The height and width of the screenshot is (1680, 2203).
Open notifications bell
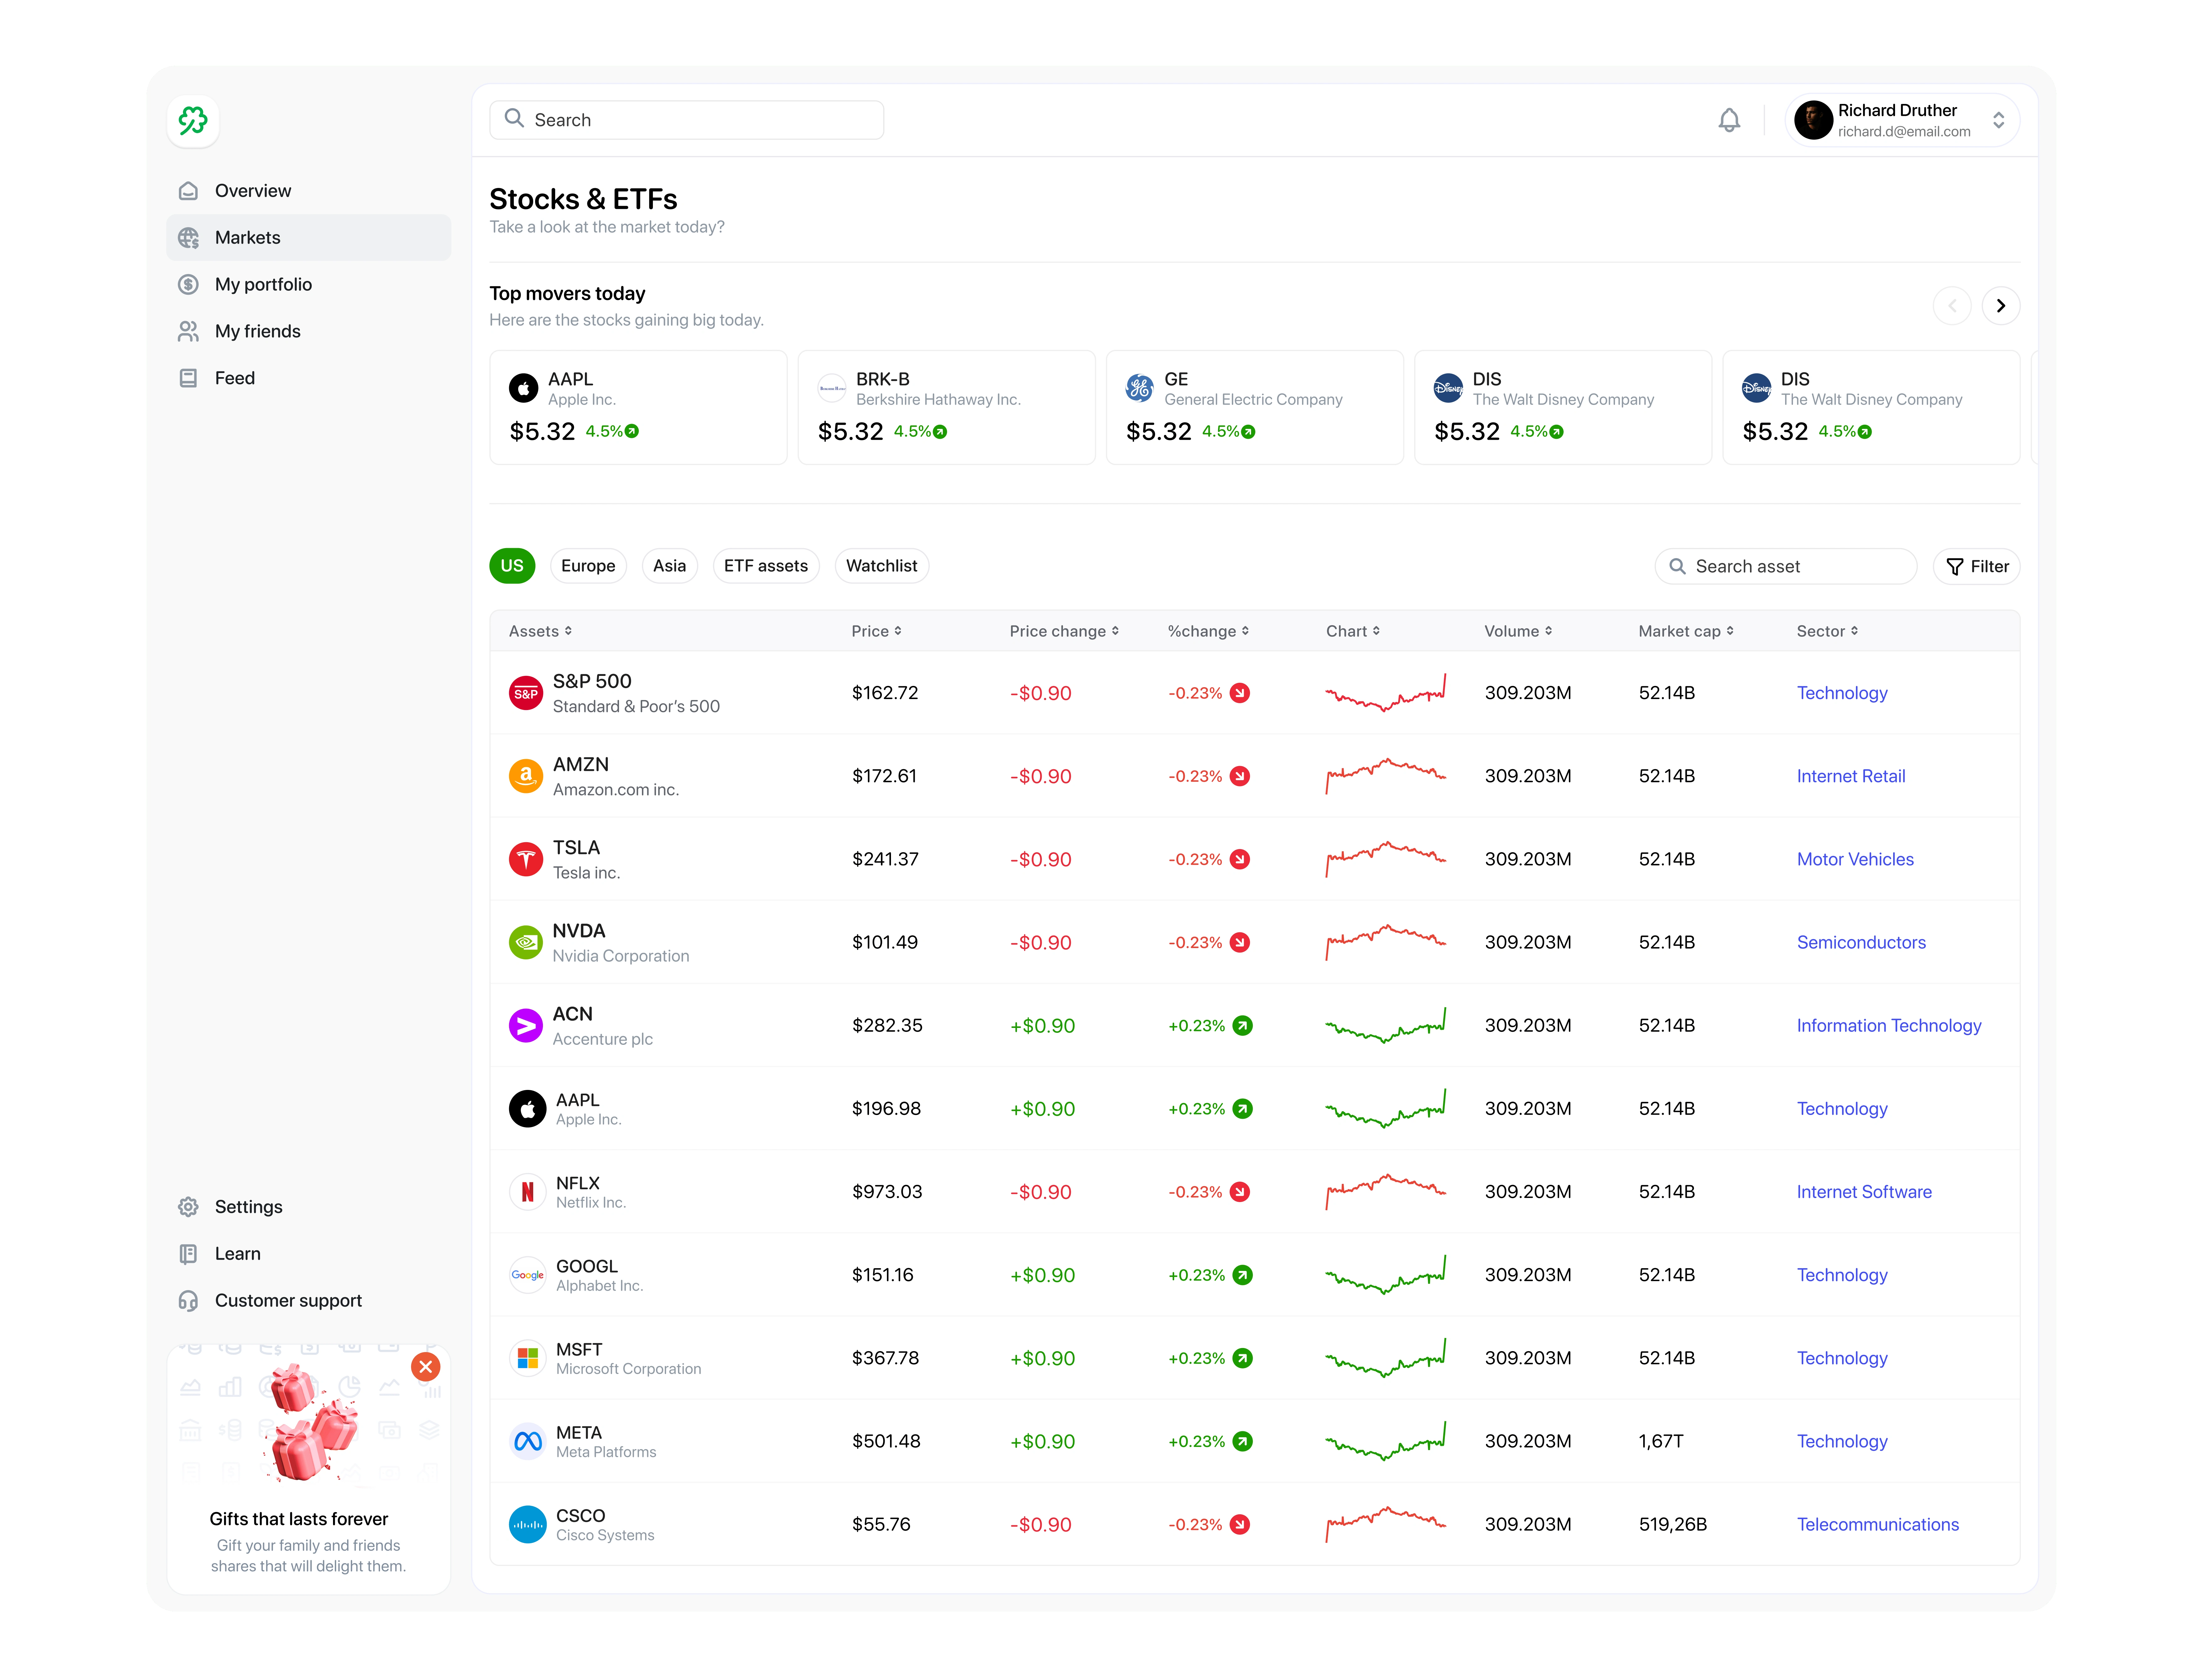pyautogui.click(x=1729, y=120)
